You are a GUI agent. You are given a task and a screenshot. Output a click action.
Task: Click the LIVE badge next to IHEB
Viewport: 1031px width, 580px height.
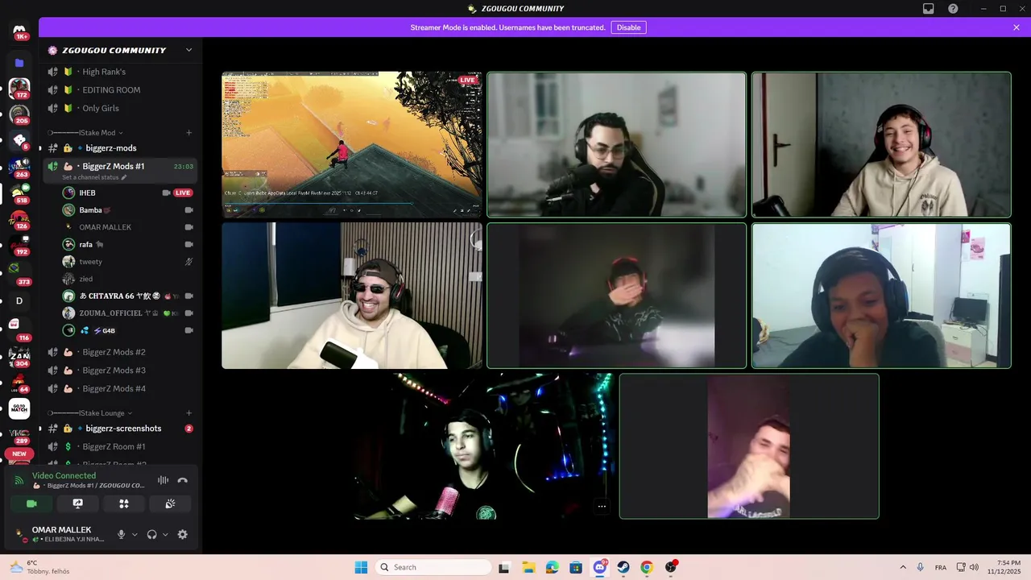click(184, 193)
